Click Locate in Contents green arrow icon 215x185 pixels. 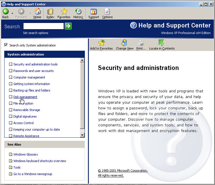pyautogui.click(x=161, y=43)
